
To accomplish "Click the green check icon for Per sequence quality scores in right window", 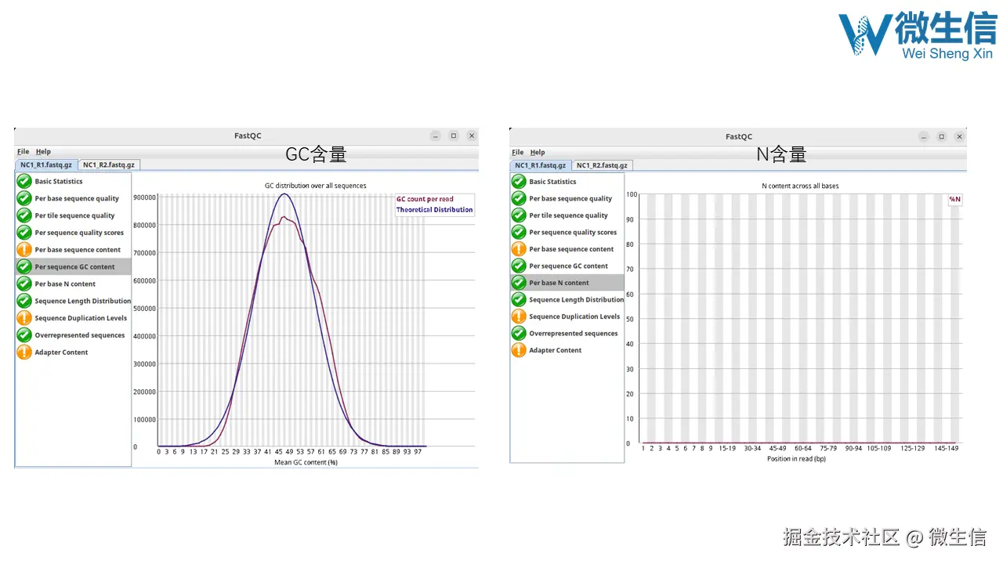I will click(x=519, y=232).
